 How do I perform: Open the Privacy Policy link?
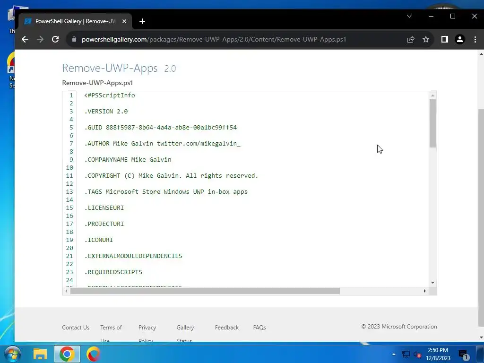pos(147,333)
